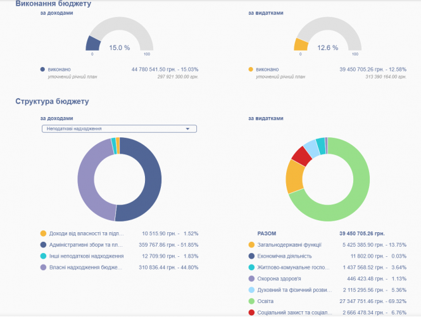Click the blue виконано dot under income gauge
The height and width of the screenshot is (317, 421).
(42, 69)
